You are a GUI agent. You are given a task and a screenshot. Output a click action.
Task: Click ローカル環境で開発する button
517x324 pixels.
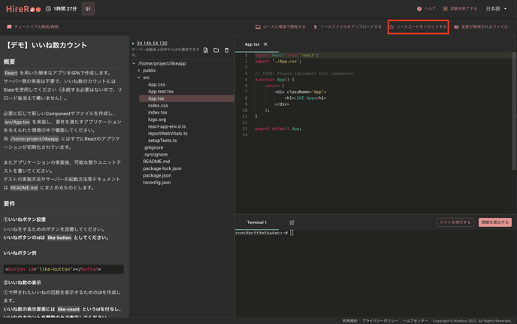click(x=280, y=27)
